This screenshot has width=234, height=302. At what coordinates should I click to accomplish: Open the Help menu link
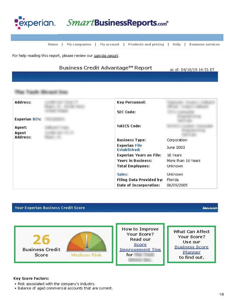176,44
